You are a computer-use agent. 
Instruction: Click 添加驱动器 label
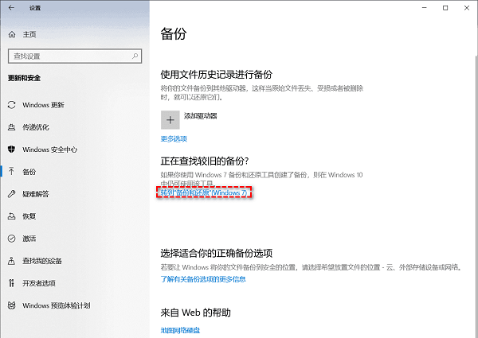[x=200, y=115]
